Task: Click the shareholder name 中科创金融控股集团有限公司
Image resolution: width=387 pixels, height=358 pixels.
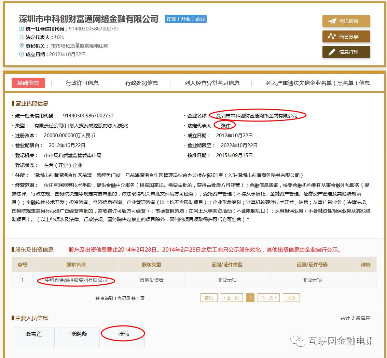Action: (76, 280)
